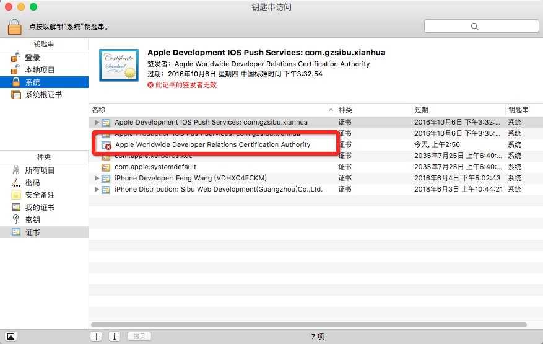
Task: Click the search field
Action: pyautogui.click(x=481, y=27)
